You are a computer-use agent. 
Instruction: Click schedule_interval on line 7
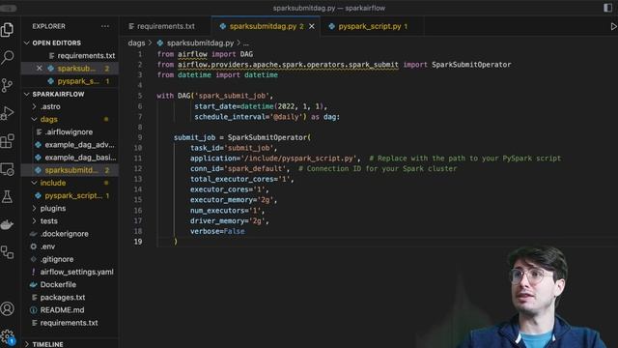tap(230, 117)
